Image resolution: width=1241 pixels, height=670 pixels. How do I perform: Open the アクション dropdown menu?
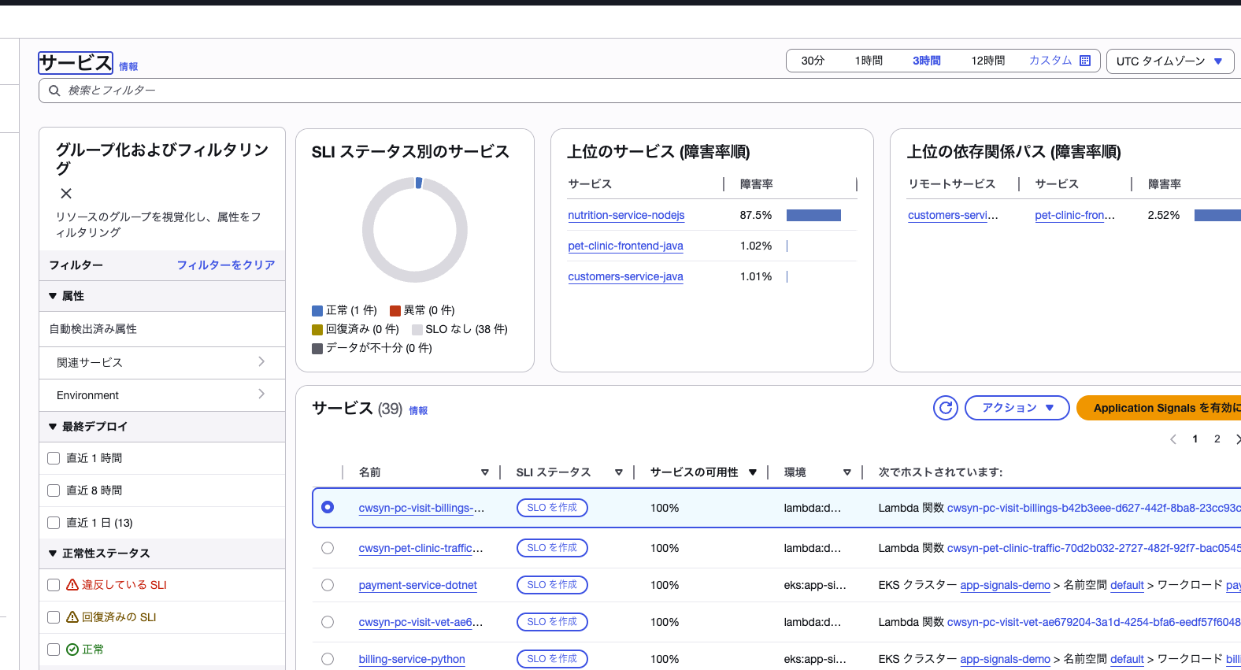click(x=1017, y=408)
